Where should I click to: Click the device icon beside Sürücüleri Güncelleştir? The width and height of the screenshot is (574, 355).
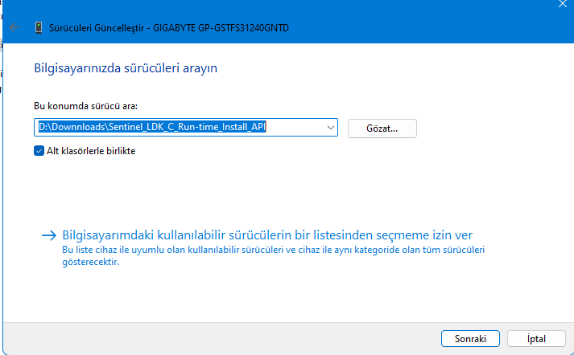[39, 28]
